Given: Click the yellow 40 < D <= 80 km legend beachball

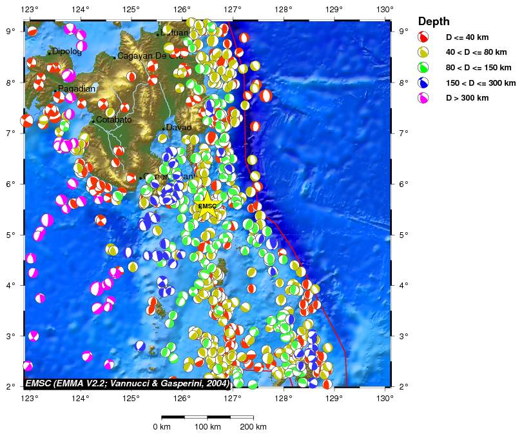Looking at the screenshot, I should click(423, 52).
